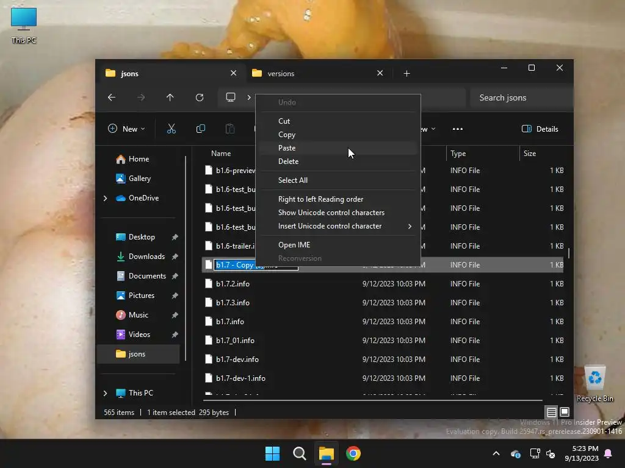This screenshot has height=468, width=625.
Task: Open Music in the navigation pane
Action: coord(138,315)
